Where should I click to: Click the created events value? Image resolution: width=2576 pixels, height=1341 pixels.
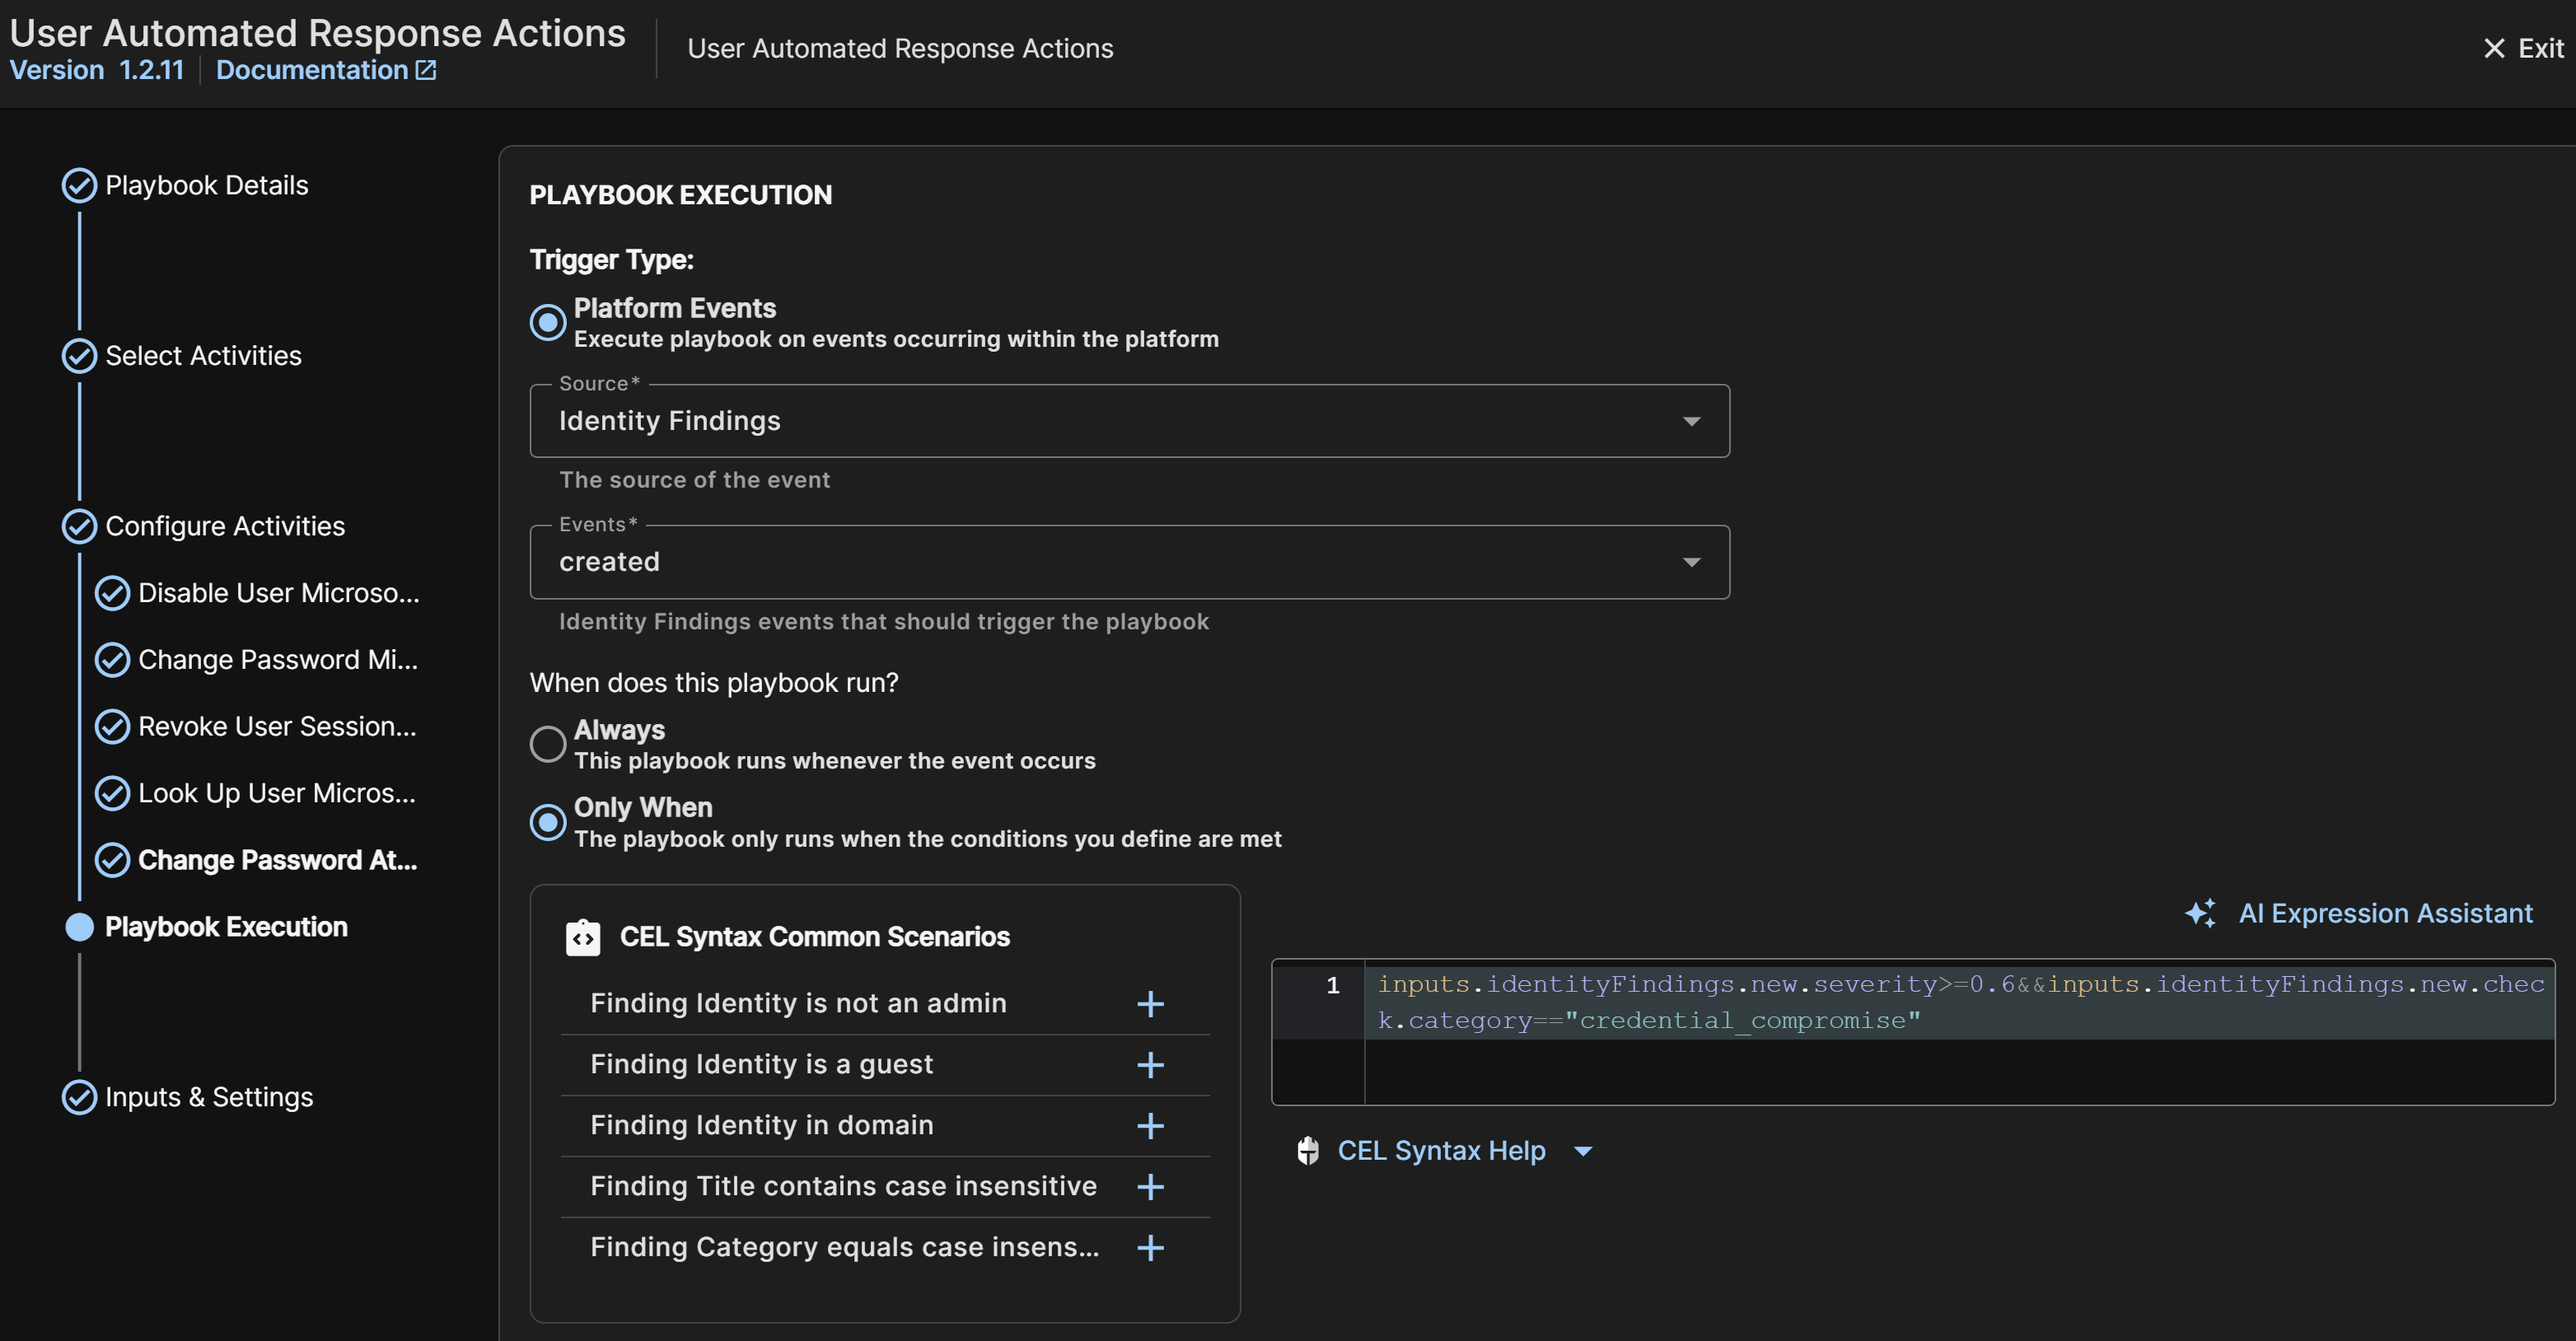(609, 563)
